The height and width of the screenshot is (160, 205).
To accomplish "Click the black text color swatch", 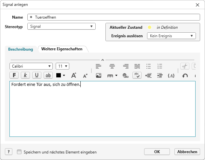I will click(x=59, y=75).
